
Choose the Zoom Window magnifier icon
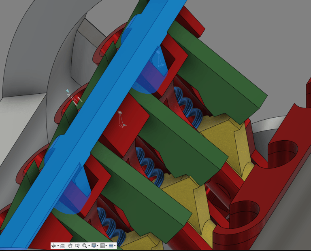(x=85, y=246)
